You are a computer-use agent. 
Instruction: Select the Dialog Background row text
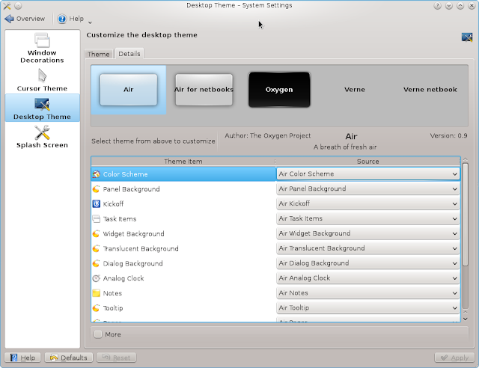(x=133, y=263)
